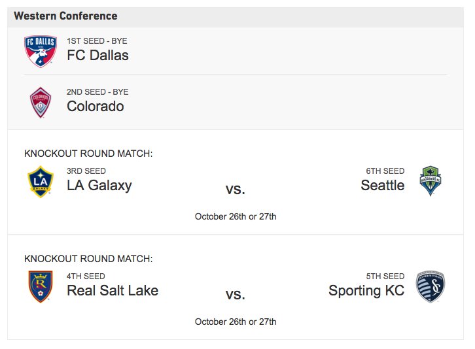Screen dimensions: 475x349
Task: Click the LA Galaxy vs. Seattle match date
Action: (x=236, y=216)
